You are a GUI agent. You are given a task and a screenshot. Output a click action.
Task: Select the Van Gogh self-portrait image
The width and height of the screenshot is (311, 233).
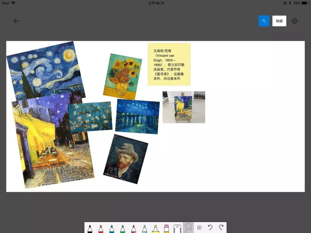click(x=126, y=159)
